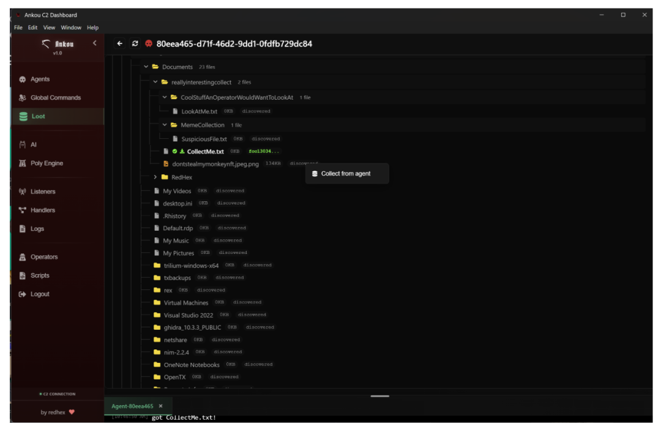Click the panel resize handle bar
The height and width of the screenshot is (432, 661).
380,396
